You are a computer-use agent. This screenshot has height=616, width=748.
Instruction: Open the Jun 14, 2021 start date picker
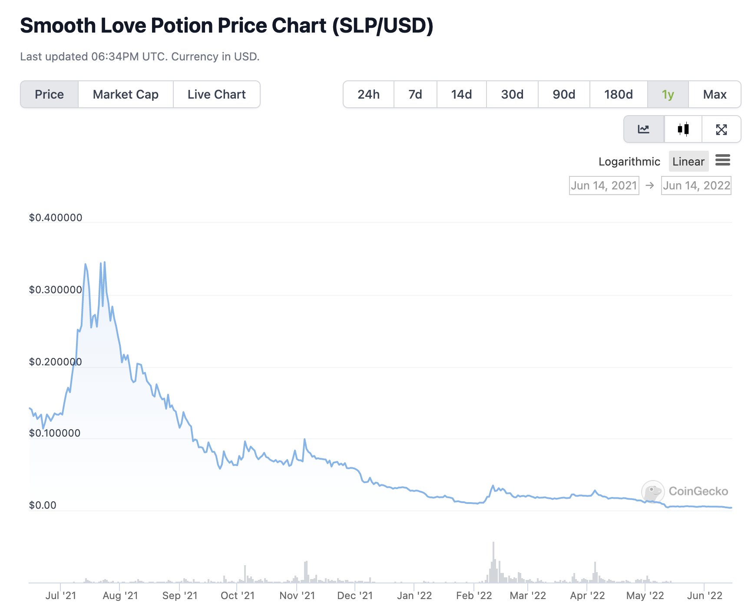(x=604, y=185)
